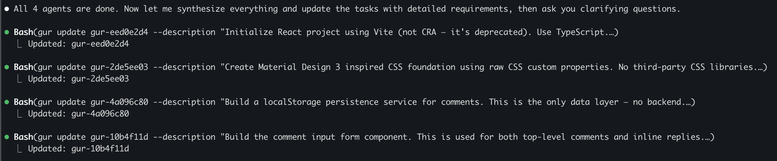Click green status dot for gur-2de5ee03 command
777x161 pixels.
(7, 67)
